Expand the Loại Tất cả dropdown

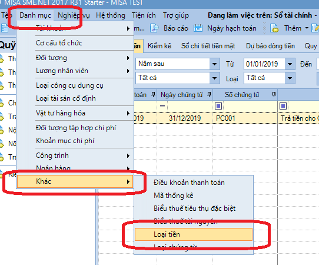[290, 78]
